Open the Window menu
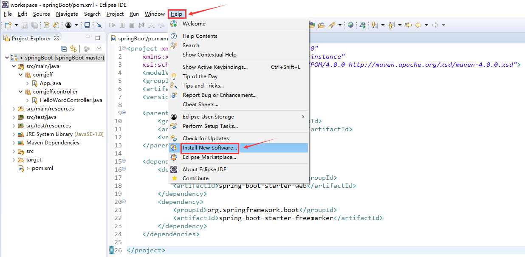This screenshot has width=525, height=257. [x=155, y=14]
